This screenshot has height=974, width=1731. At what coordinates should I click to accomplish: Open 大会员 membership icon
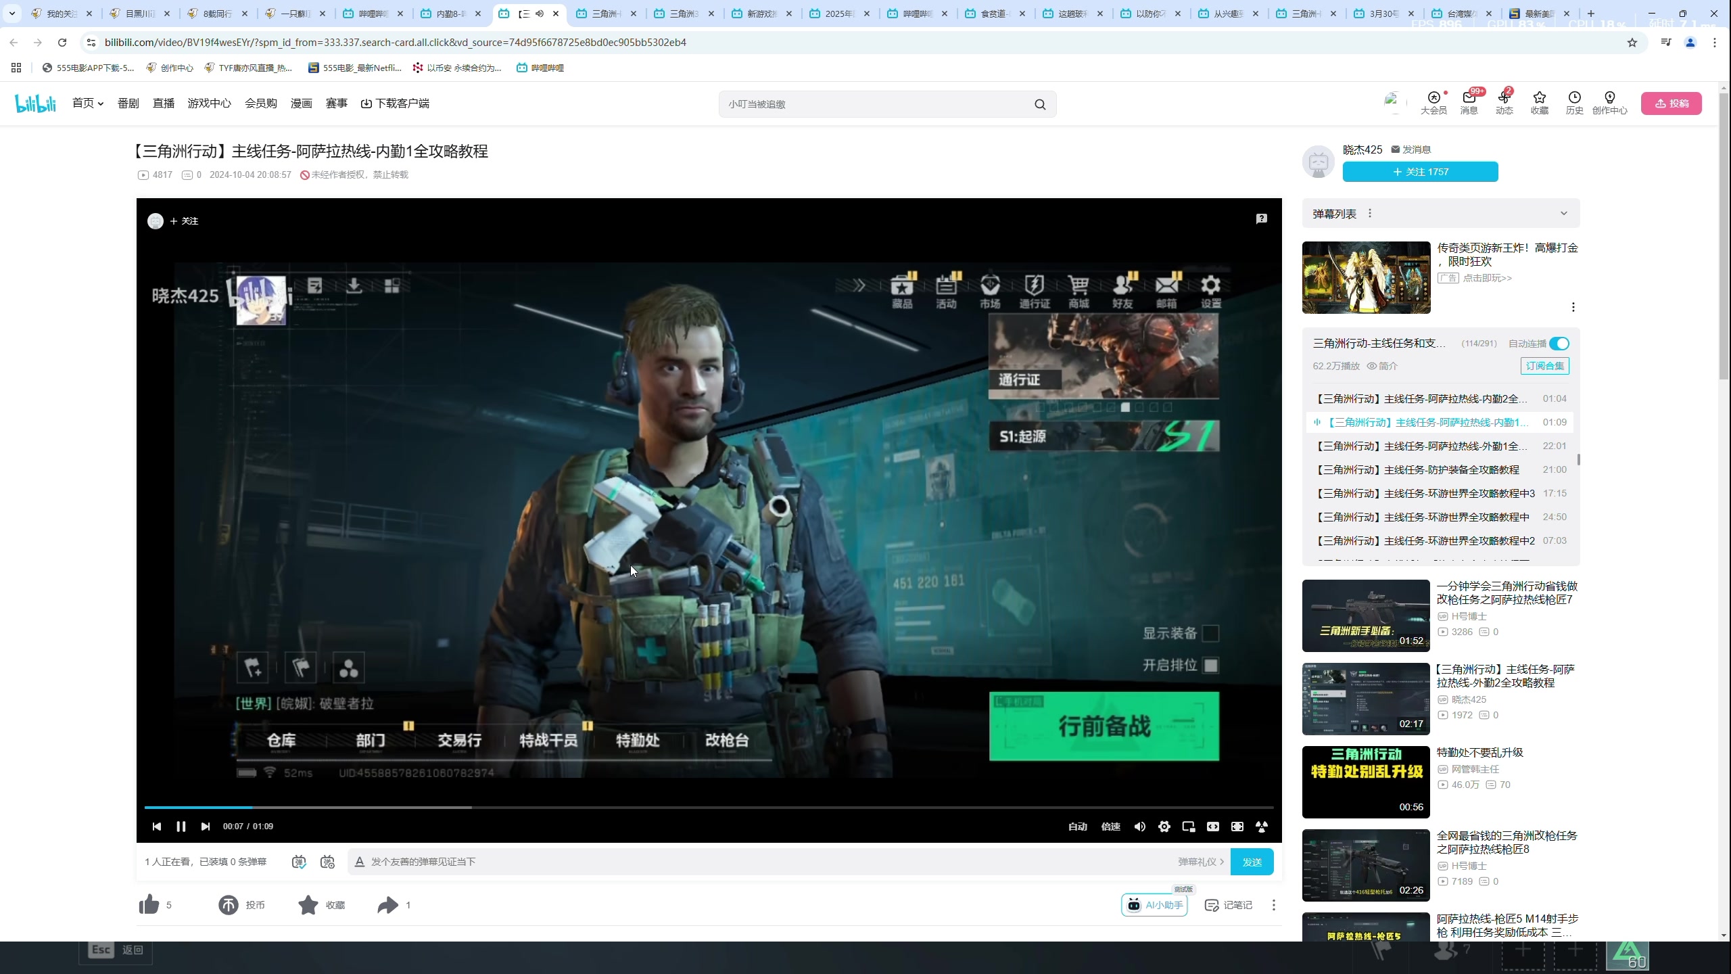tap(1433, 103)
